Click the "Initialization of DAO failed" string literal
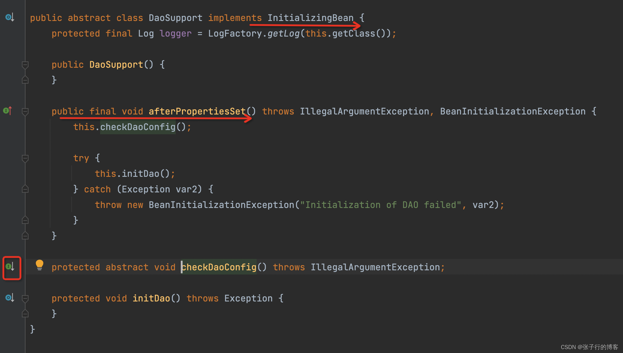623x353 pixels. click(380, 205)
